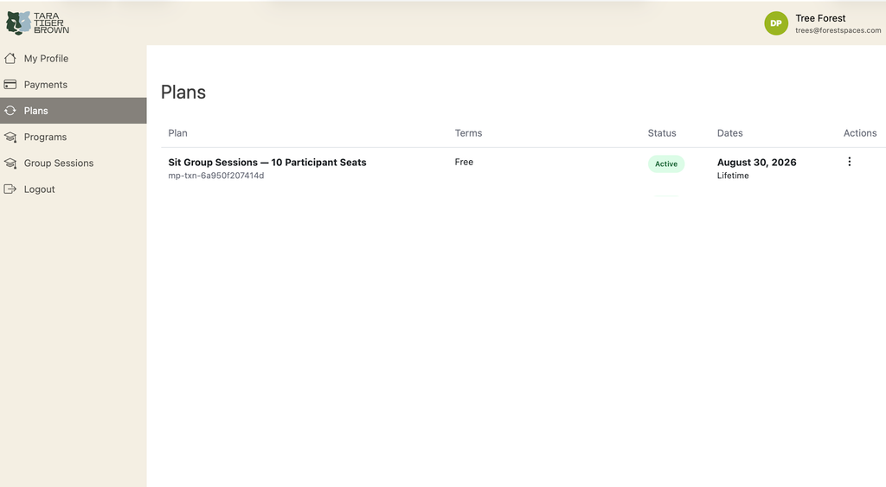Click the Active status badge

[666, 163]
